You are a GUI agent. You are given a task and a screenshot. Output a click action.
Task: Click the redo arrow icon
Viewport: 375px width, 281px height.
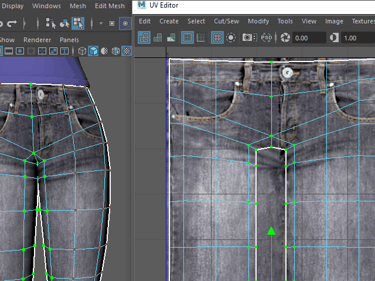point(12,23)
